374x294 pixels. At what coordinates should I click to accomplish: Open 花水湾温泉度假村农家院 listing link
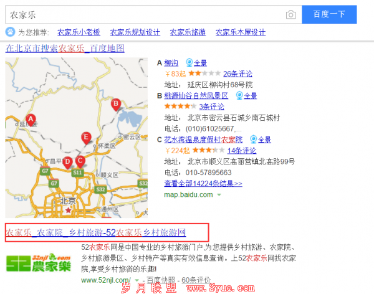[x=203, y=140]
